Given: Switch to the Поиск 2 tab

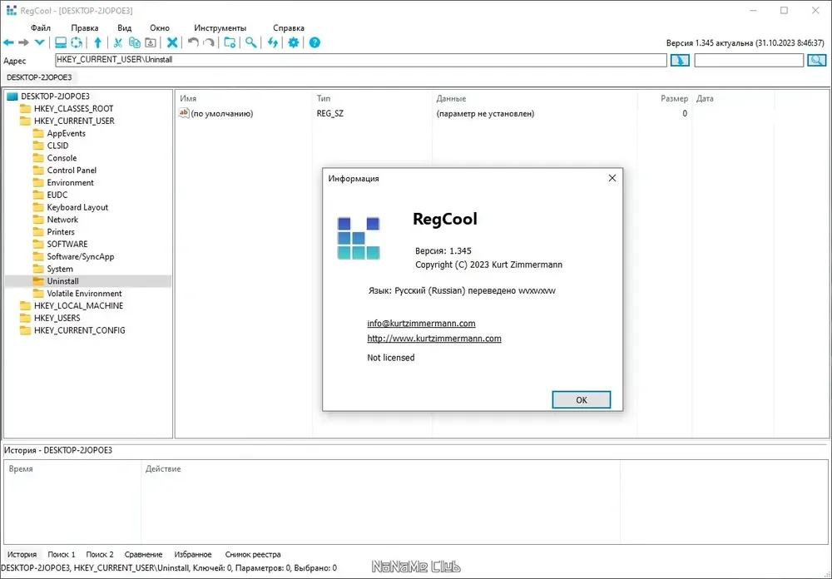Looking at the screenshot, I should 100,554.
